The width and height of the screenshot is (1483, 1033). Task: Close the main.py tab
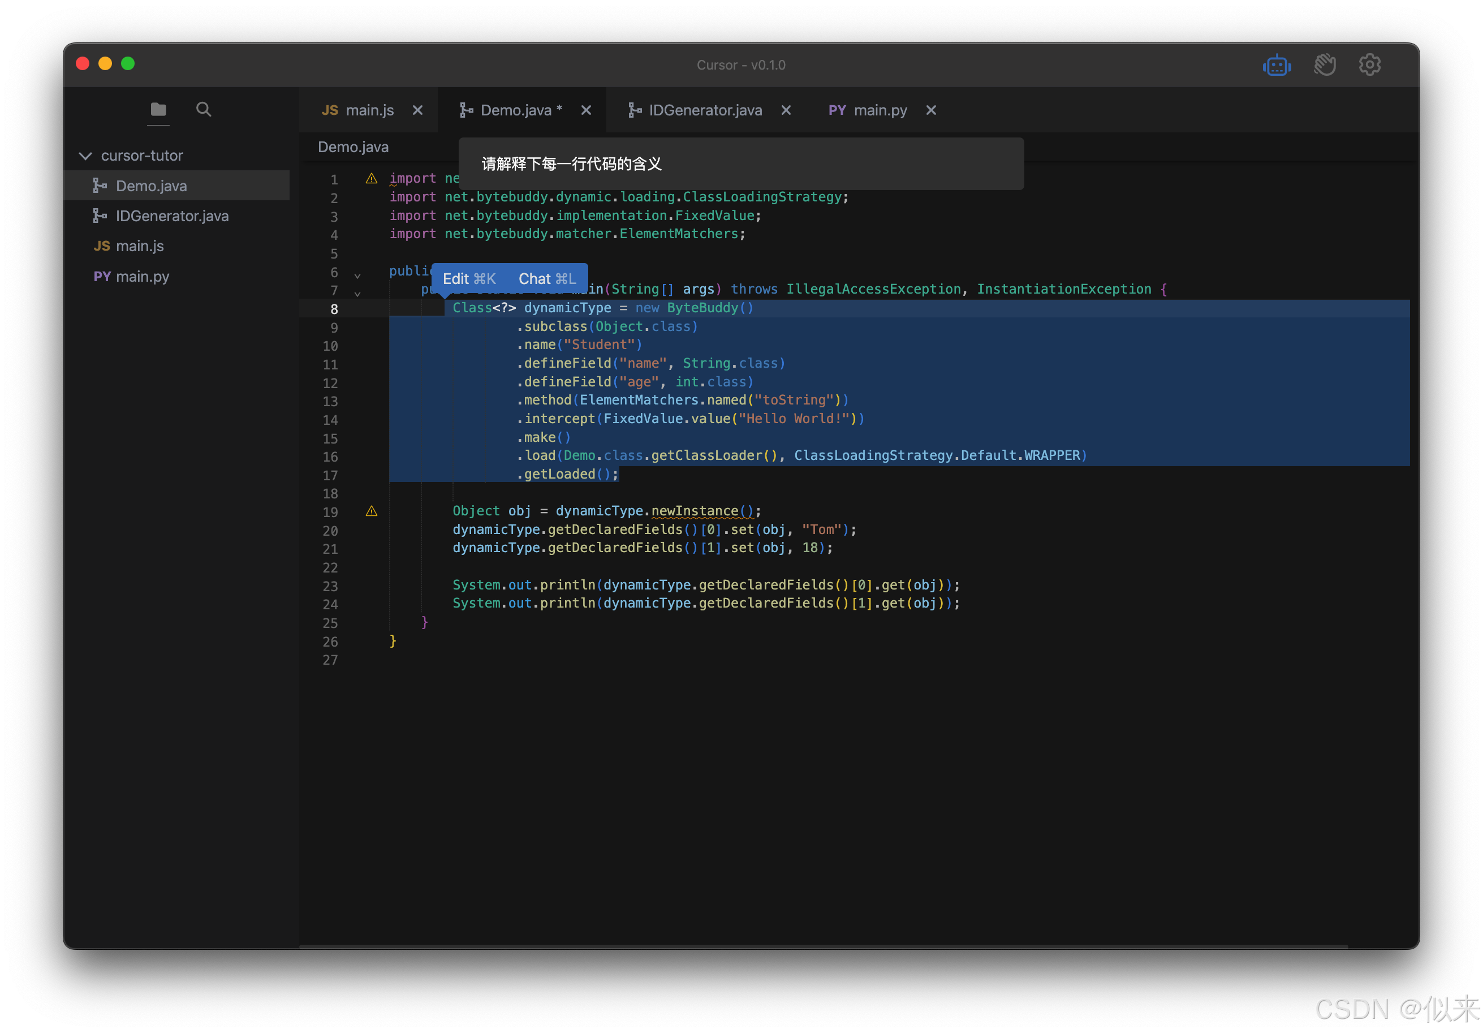tap(931, 110)
